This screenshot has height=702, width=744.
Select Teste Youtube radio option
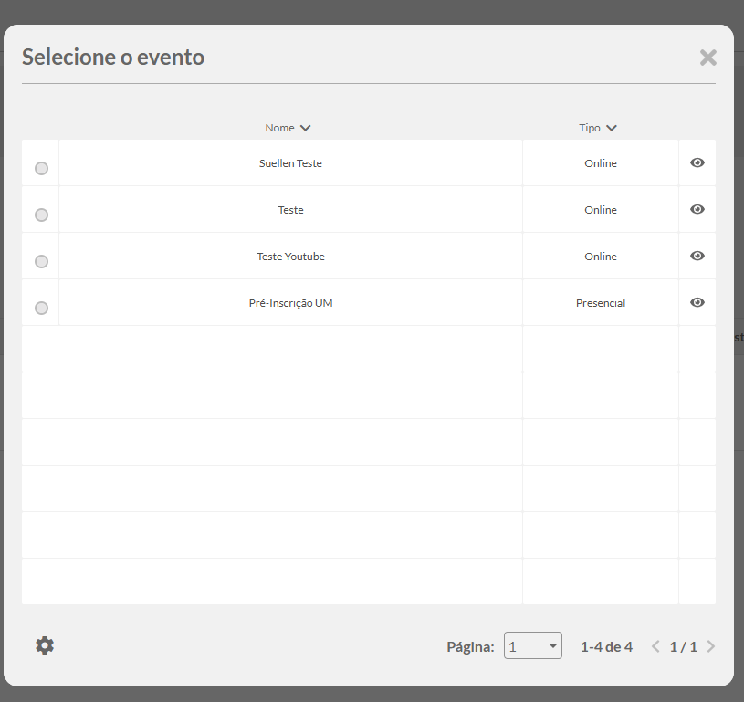[41, 261]
